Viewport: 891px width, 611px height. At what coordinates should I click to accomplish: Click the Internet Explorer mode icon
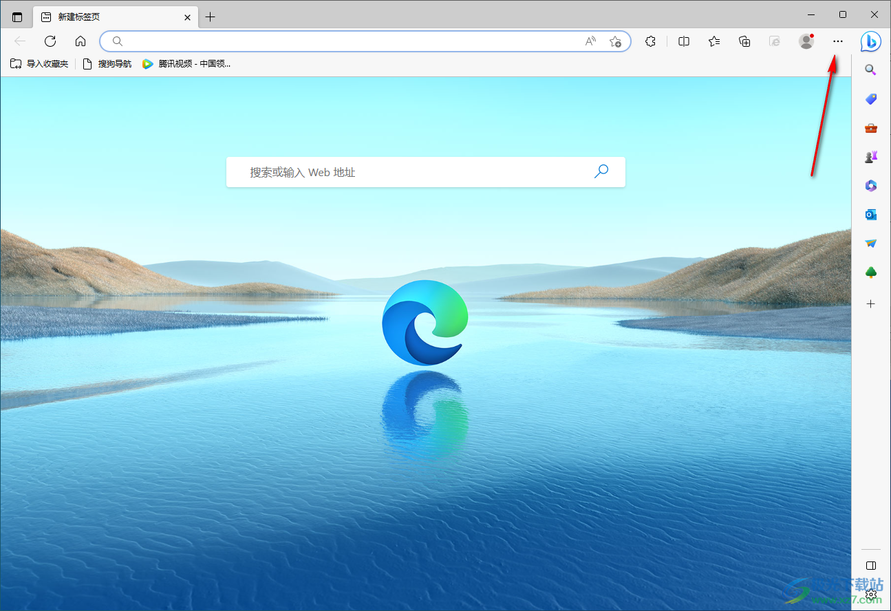[775, 41]
